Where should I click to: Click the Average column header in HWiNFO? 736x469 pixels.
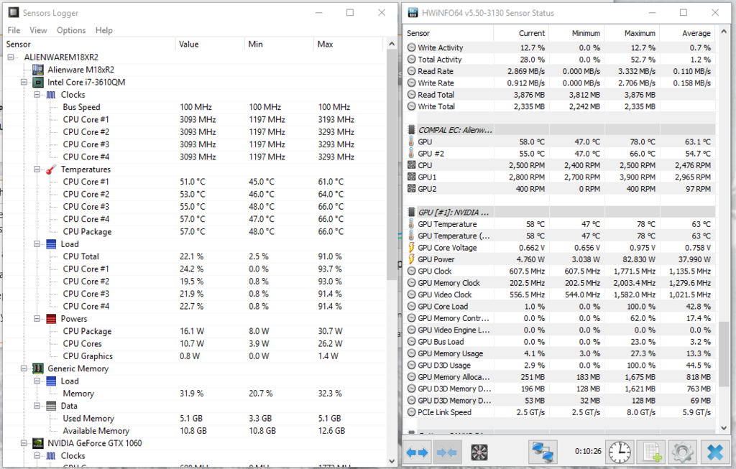point(688,33)
